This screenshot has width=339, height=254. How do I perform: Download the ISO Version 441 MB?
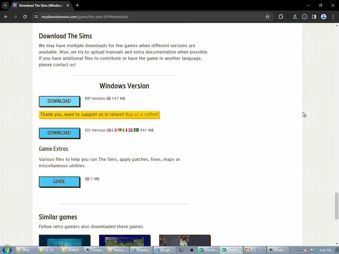(x=59, y=133)
